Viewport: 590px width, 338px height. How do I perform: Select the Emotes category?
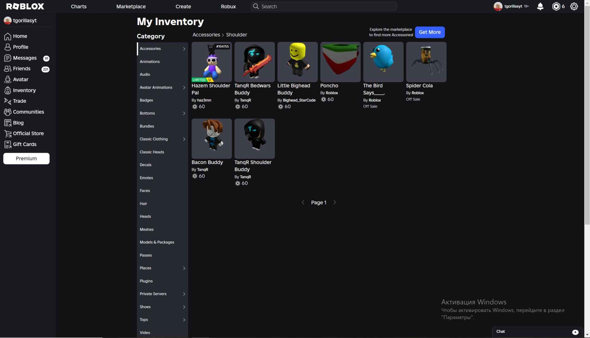coord(146,178)
